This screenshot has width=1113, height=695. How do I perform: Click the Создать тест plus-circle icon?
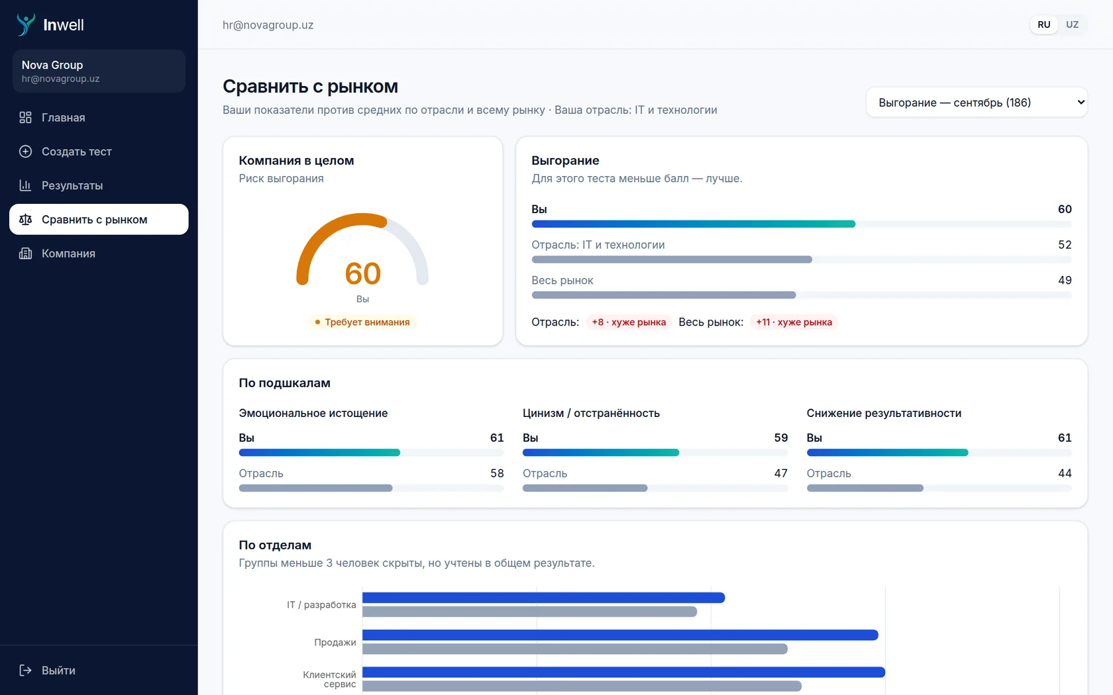coord(25,152)
